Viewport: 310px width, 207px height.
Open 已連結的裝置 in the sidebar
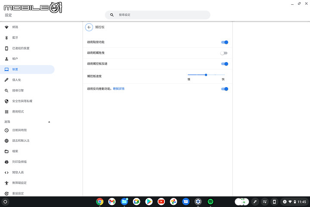[x=27, y=48]
